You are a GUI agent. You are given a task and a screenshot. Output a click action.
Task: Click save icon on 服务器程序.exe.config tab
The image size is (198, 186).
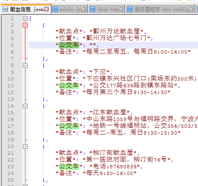coord(130,9)
